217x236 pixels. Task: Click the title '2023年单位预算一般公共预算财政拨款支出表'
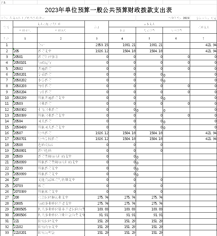click(x=108, y=10)
